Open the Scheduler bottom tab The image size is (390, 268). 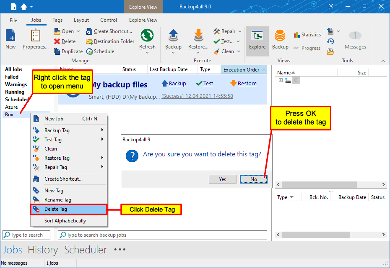click(86, 250)
